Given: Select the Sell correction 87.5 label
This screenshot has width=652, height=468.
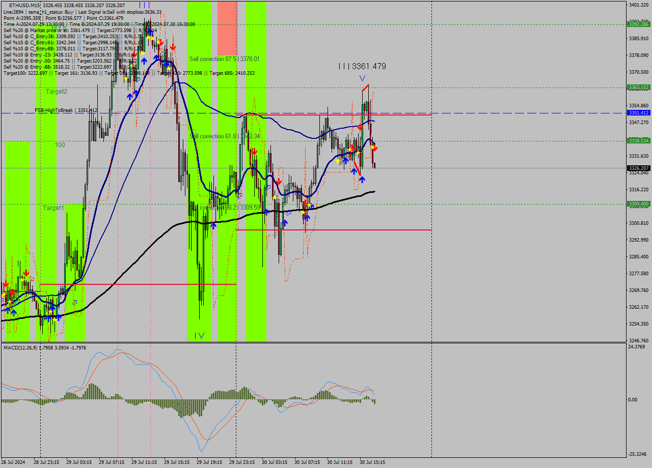Looking at the screenshot, I should pos(224,59).
